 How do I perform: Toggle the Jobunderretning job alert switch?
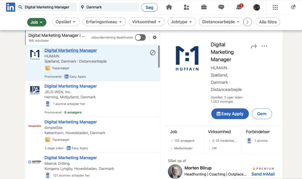point(140,37)
